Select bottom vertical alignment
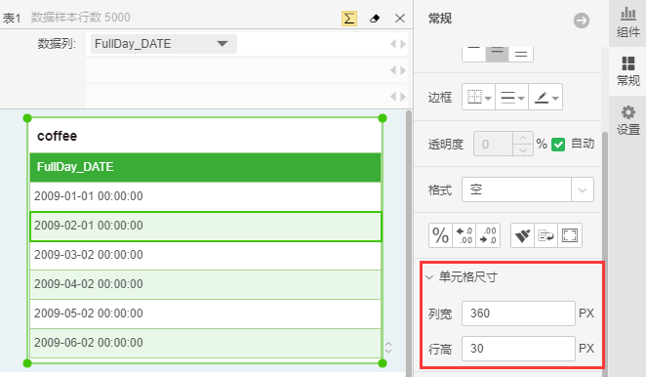646x377 pixels. pos(521,53)
